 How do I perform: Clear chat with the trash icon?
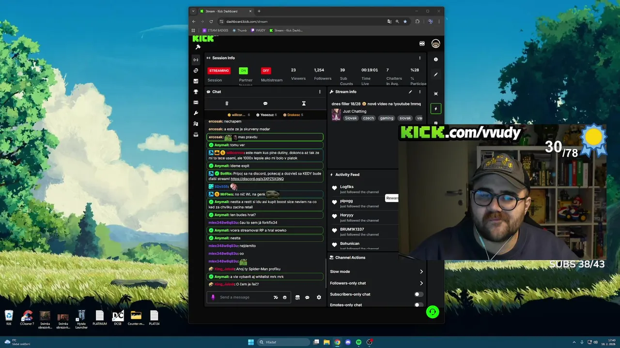pyautogui.click(x=227, y=103)
